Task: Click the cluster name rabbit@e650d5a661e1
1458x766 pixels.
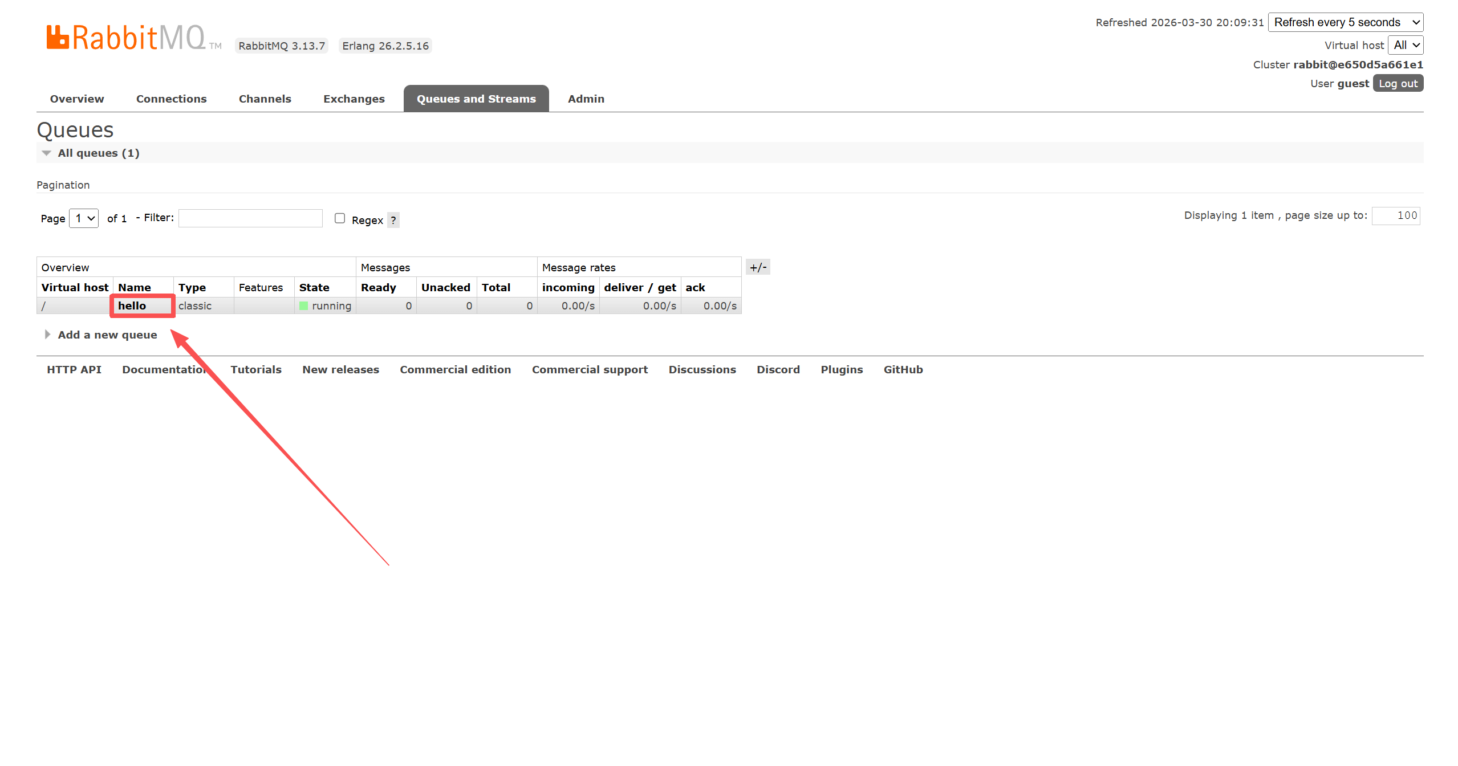Action: click(1358, 64)
